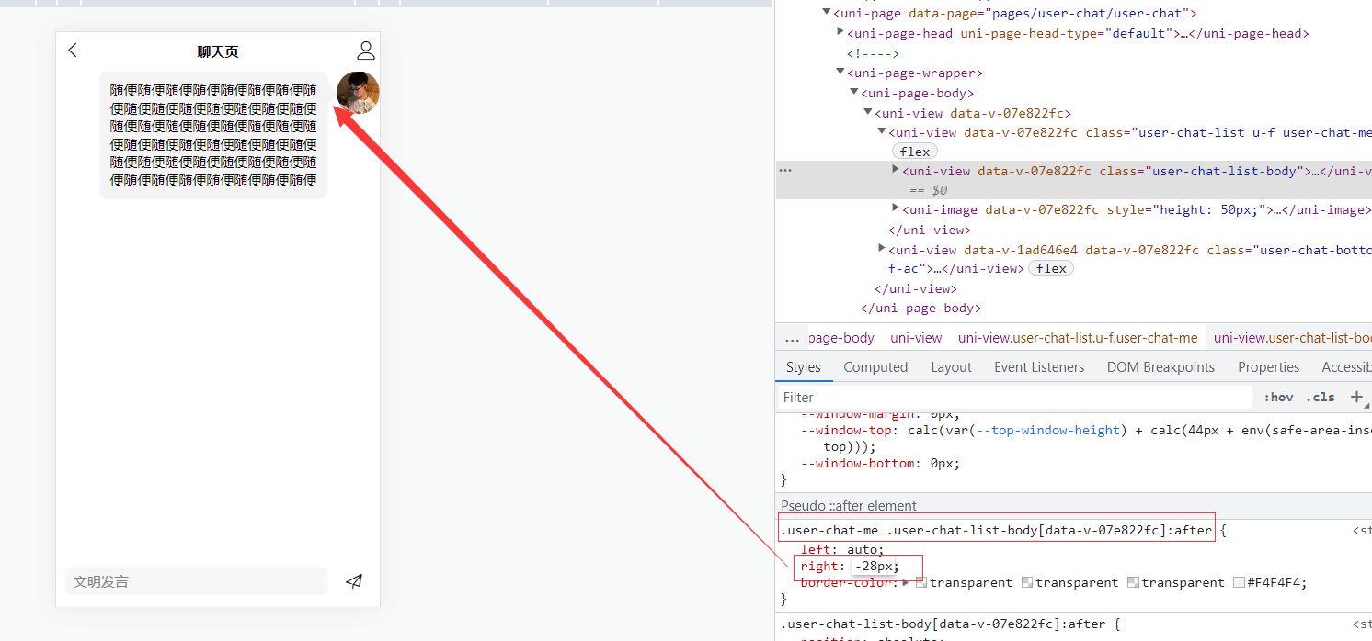Focus the 文明发言 message input

pyautogui.click(x=196, y=581)
